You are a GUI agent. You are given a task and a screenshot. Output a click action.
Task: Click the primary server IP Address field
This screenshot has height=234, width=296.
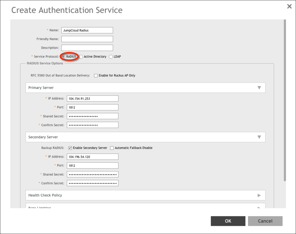(x=92, y=98)
